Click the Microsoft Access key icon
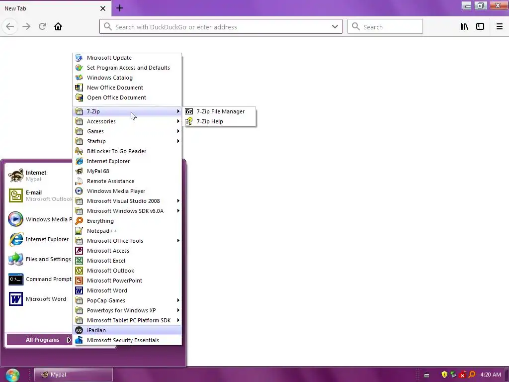The image size is (509, 382). (x=79, y=251)
